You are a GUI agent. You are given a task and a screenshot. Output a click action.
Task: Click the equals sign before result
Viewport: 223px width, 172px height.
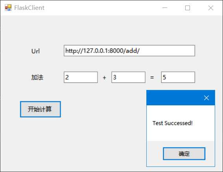pos(152,77)
